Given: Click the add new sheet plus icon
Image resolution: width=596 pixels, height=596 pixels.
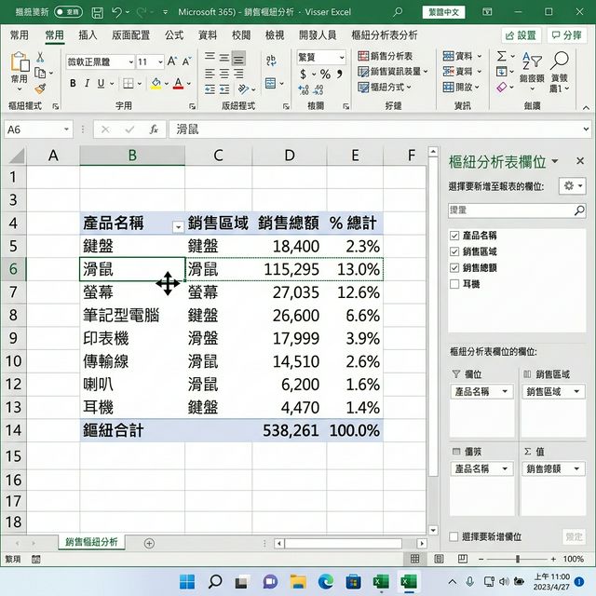Looking at the screenshot, I should 149,543.
